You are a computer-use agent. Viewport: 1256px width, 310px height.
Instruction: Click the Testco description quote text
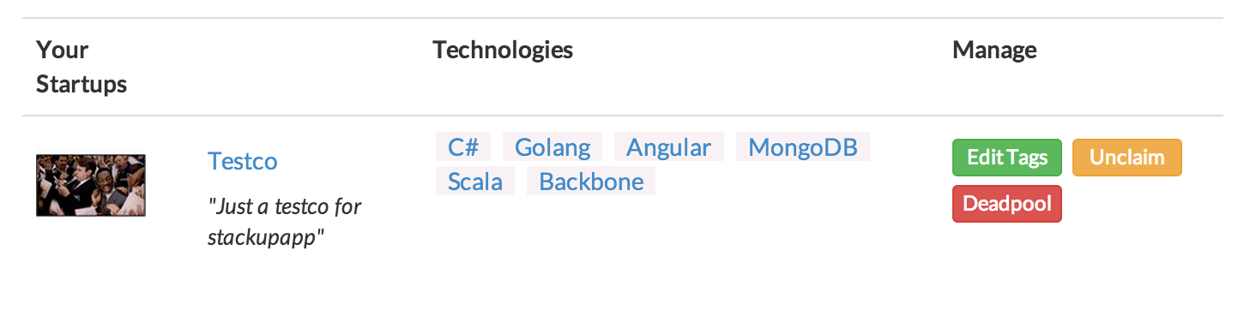coord(285,222)
